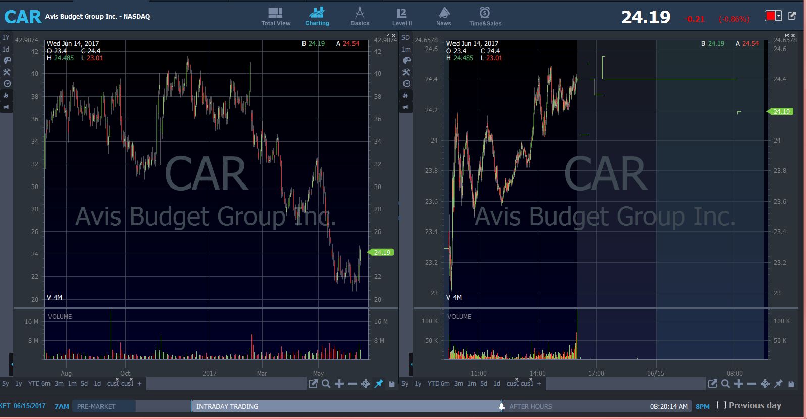Click the 24.19 price tag on right chart axis

pyautogui.click(x=781, y=111)
